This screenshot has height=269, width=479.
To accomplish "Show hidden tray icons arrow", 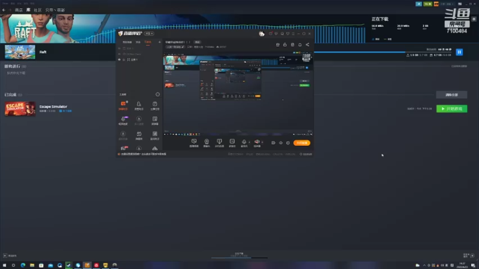I will 424,265.
